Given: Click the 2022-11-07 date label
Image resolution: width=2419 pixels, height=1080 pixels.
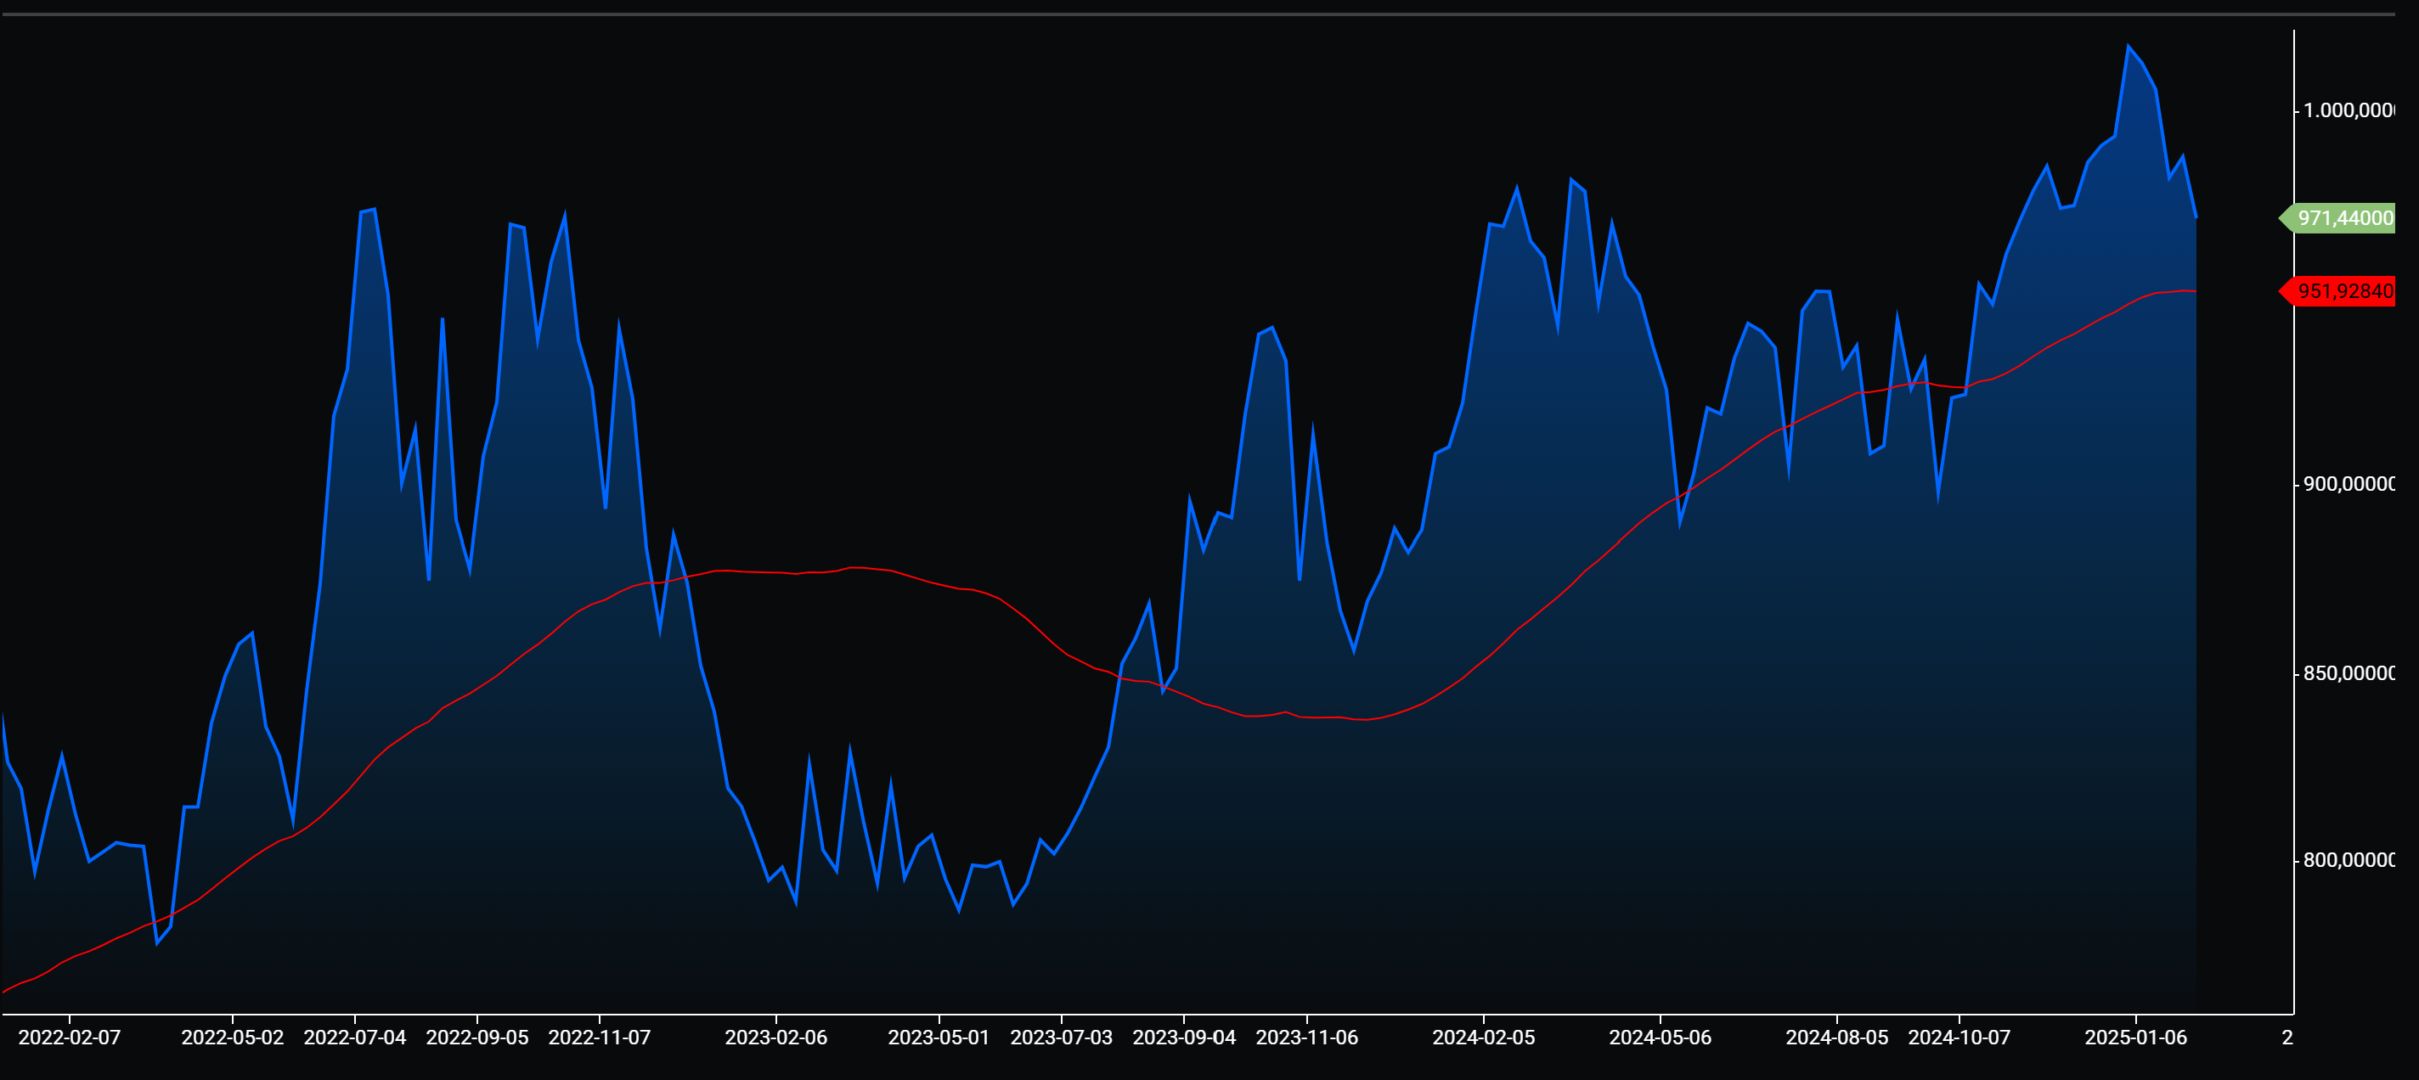Looking at the screenshot, I should (599, 1038).
